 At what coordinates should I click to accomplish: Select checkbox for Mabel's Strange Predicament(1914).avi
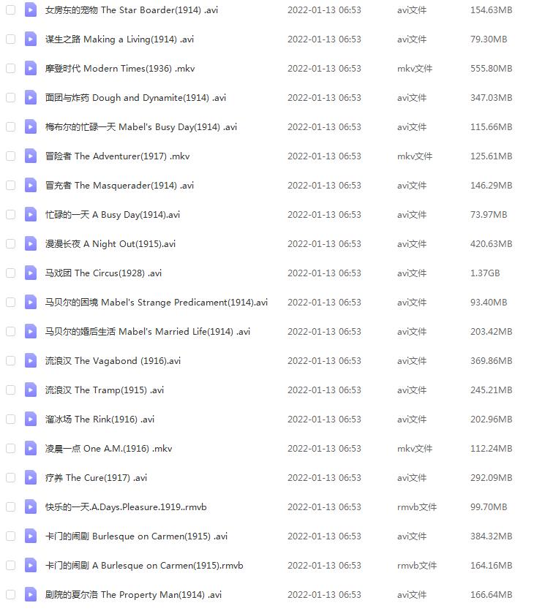(11, 303)
